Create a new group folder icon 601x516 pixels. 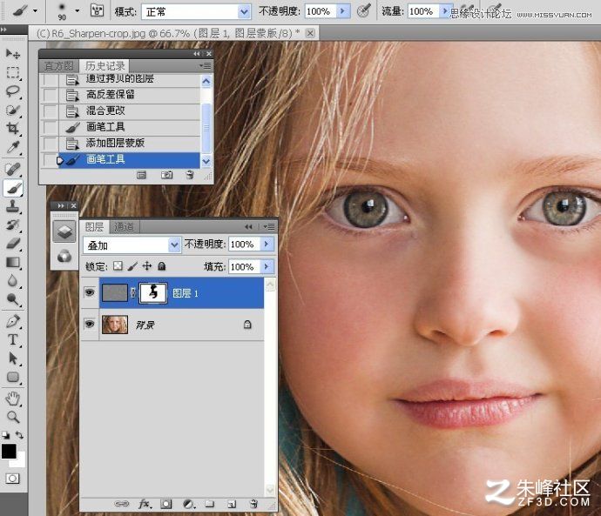209,504
